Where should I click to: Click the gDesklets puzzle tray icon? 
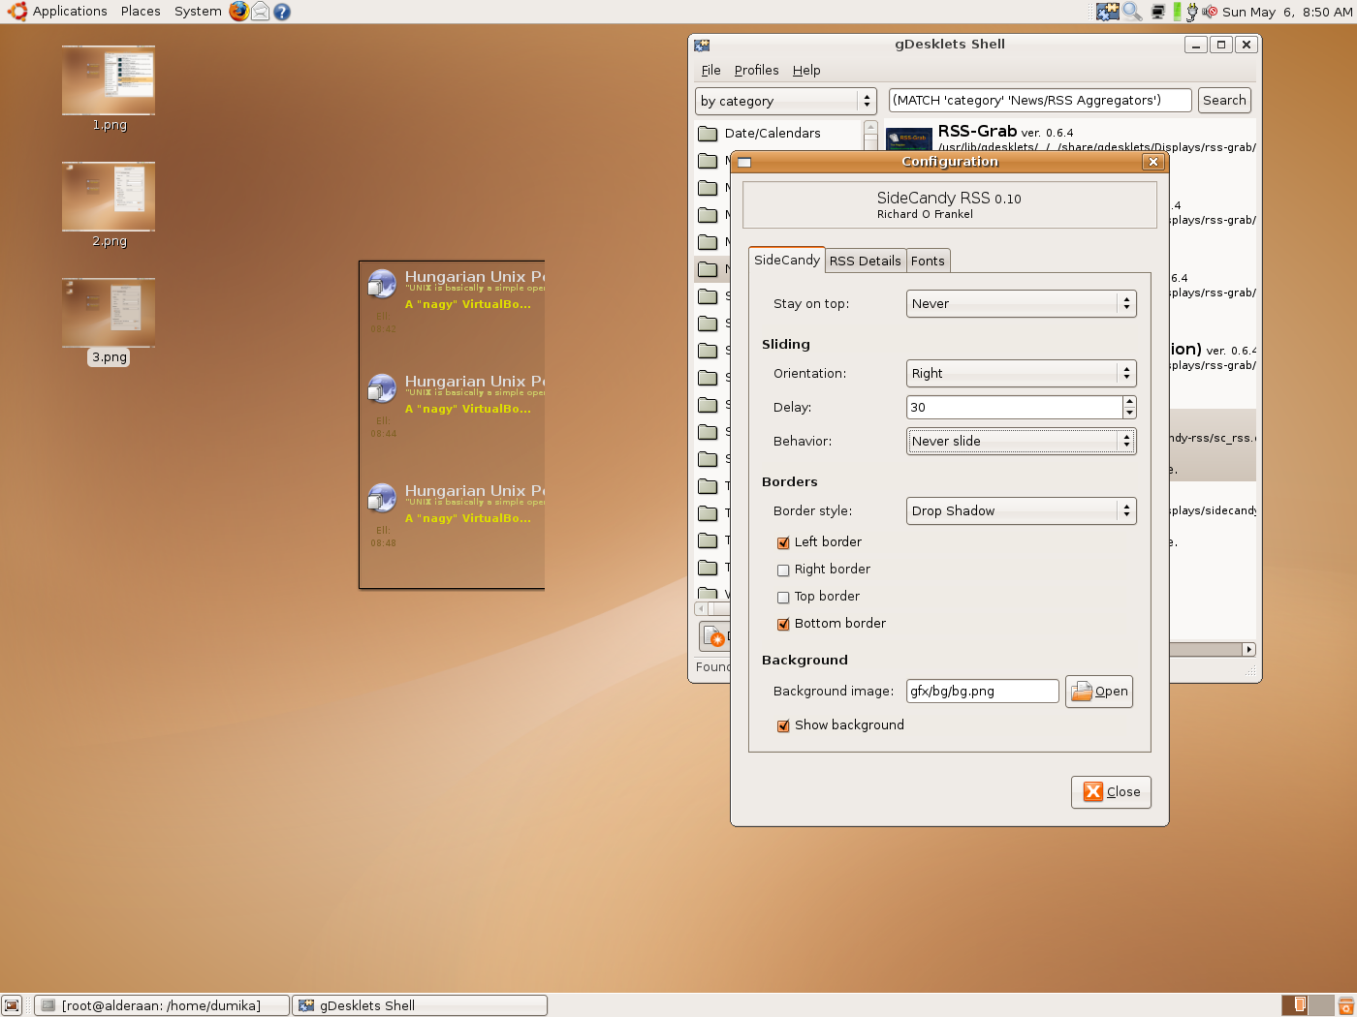(x=1108, y=12)
